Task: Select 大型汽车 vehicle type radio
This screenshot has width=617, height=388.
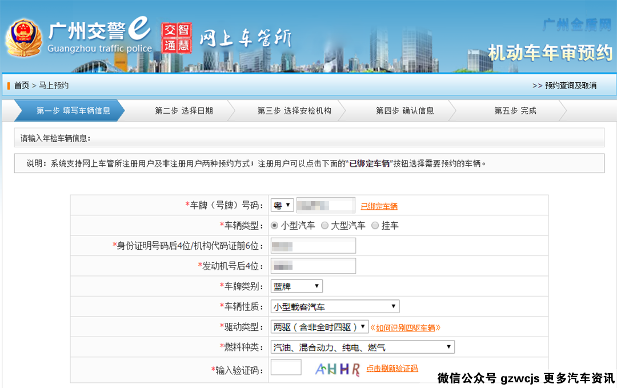Action: [x=324, y=226]
